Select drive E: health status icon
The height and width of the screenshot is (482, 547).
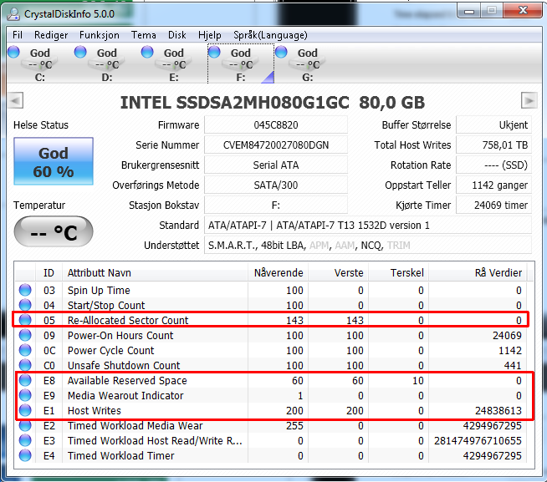pos(147,52)
